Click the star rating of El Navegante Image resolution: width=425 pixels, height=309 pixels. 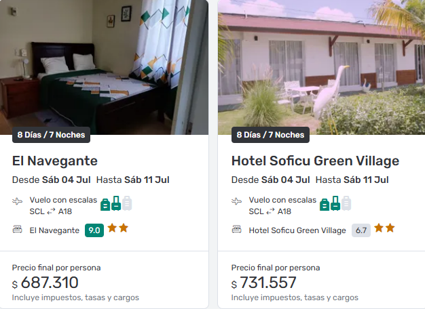click(x=118, y=228)
